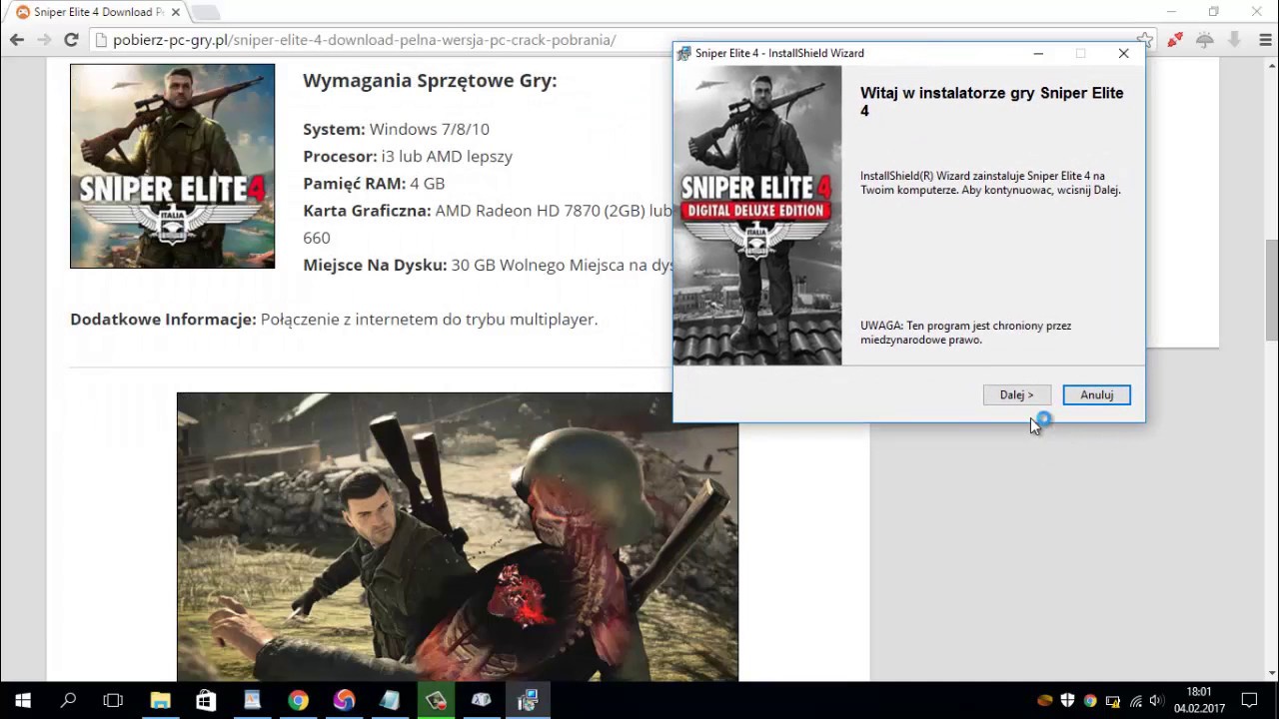Click the UWAGA warning text in installer
The height and width of the screenshot is (719, 1279).
(x=965, y=333)
